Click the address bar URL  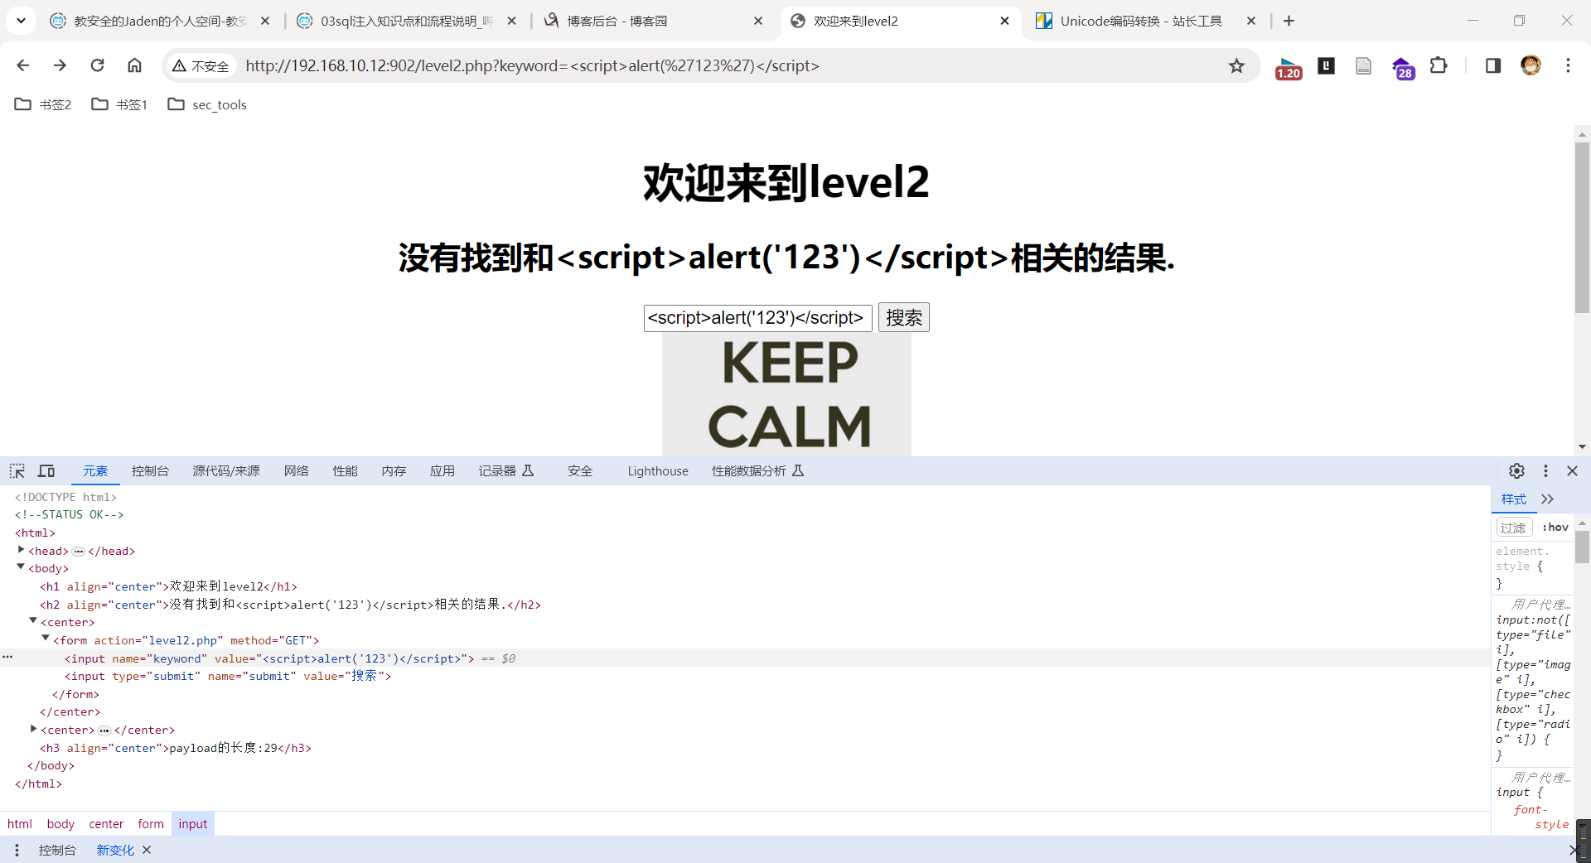tap(532, 65)
